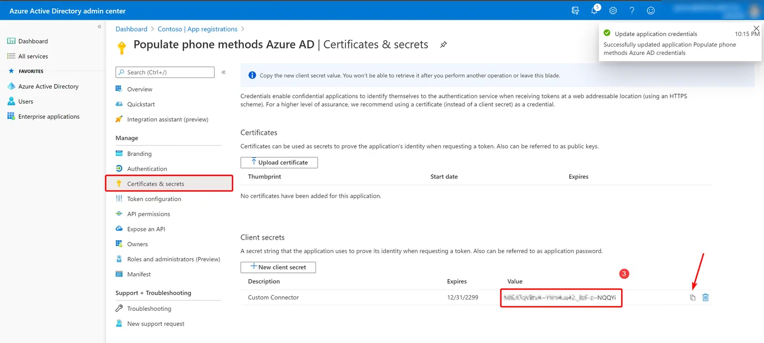Viewport: 764px width, 343px height.
Task: Click the Dashboard breadcrumb link
Action: (132, 29)
